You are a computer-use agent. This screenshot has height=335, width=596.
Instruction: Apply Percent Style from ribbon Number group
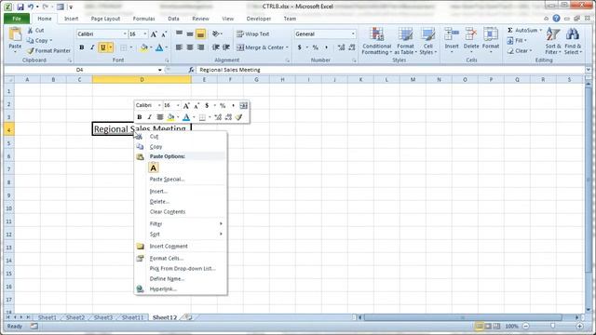click(x=315, y=47)
